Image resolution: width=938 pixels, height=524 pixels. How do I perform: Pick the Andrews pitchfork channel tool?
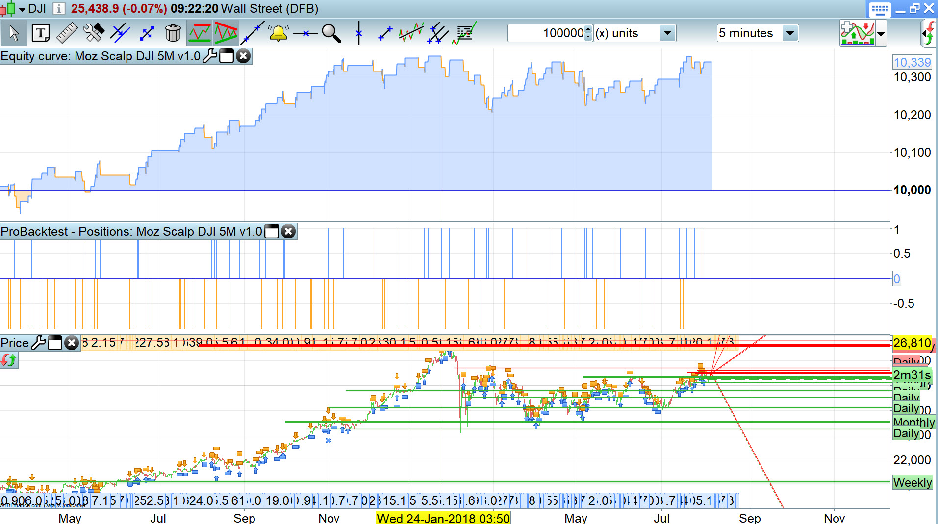[438, 33]
